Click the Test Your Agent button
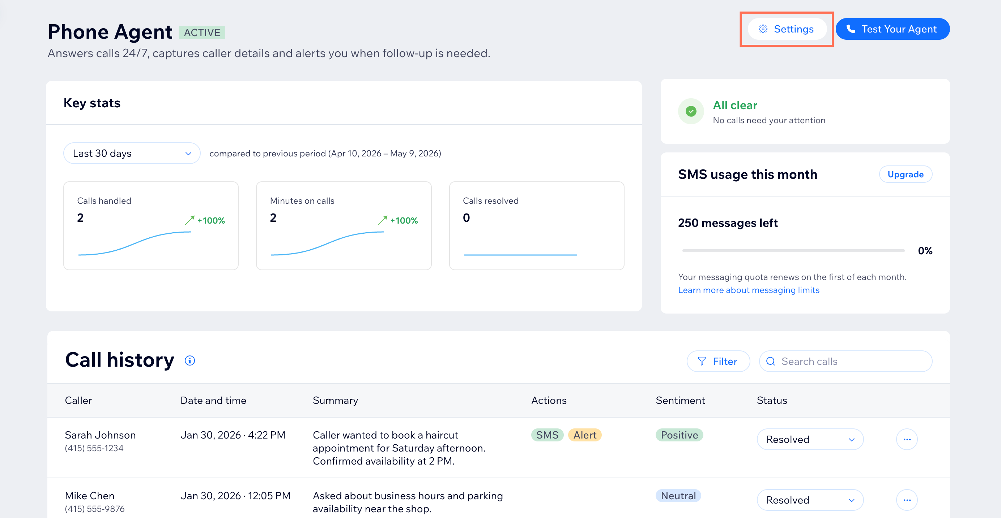Viewport: 1001px width, 518px height. [x=893, y=29]
